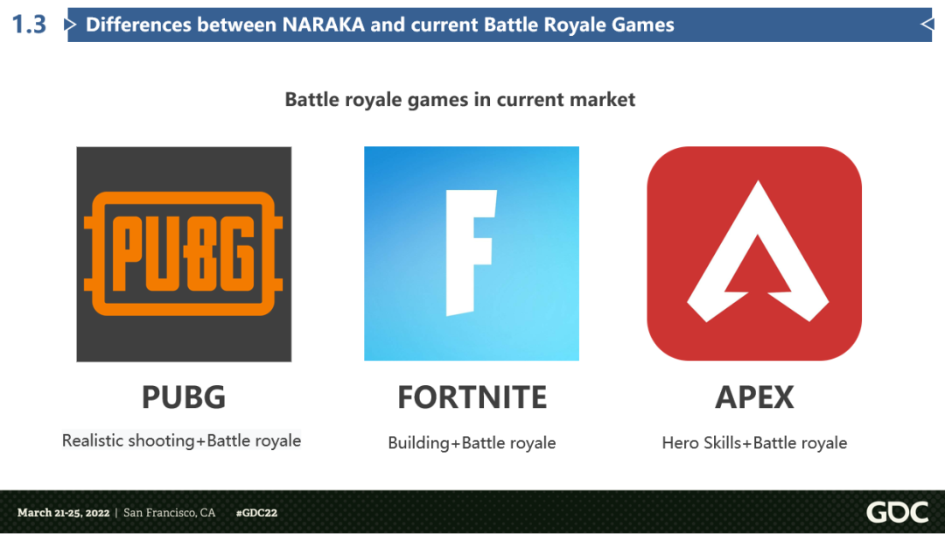Click the FORTNITE heading text
This screenshot has height=534, width=945.
click(x=472, y=397)
